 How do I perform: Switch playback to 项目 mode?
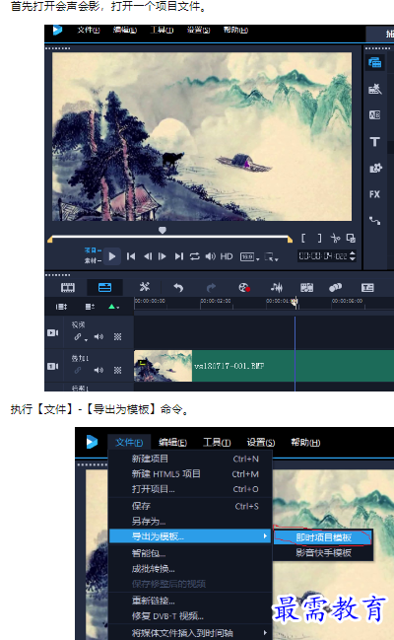[x=93, y=250]
